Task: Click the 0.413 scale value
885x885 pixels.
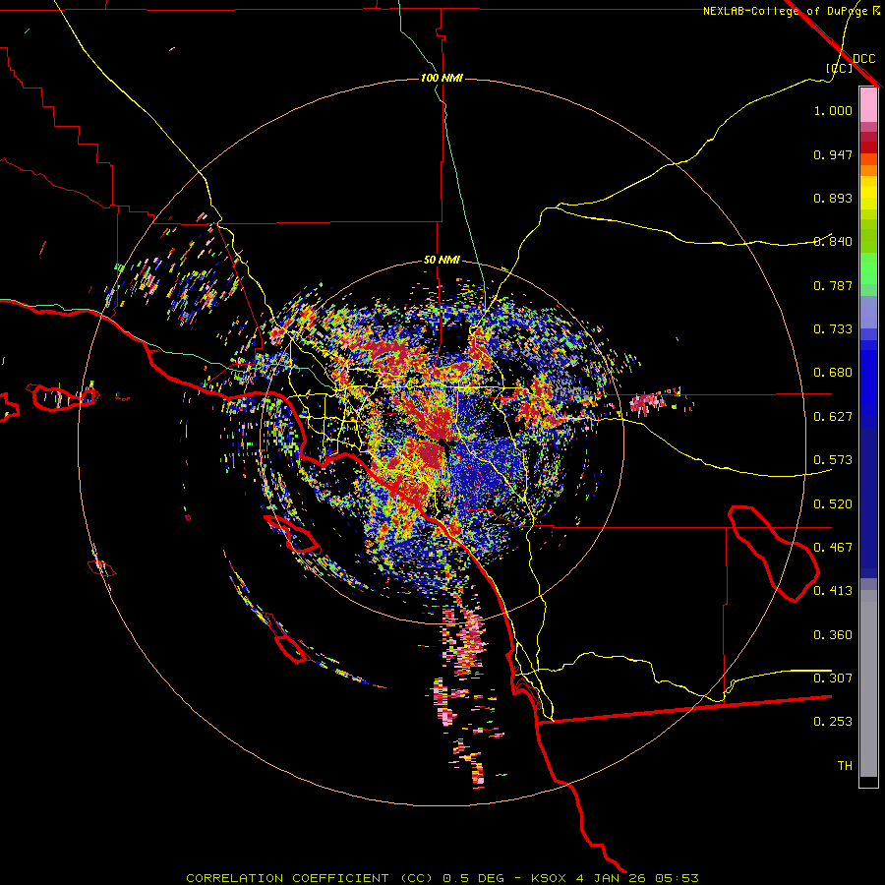Action: point(833,591)
